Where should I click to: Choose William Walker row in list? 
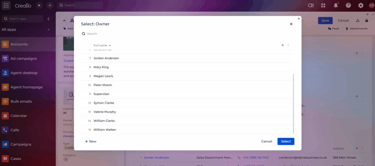pyautogui.click(x=105, y=129)
